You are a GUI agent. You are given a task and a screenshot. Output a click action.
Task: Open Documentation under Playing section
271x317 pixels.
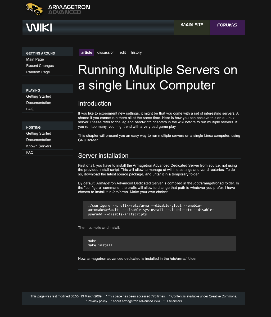pos(39,103)
